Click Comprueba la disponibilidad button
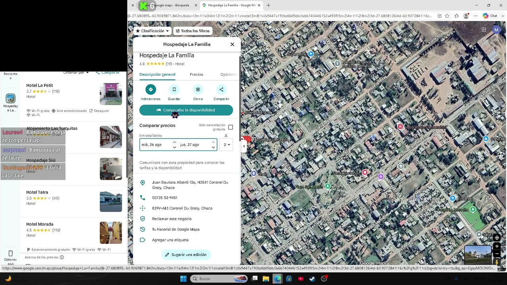Image resolution: width=507 pixels, height=285 pixels. (186, 110)
